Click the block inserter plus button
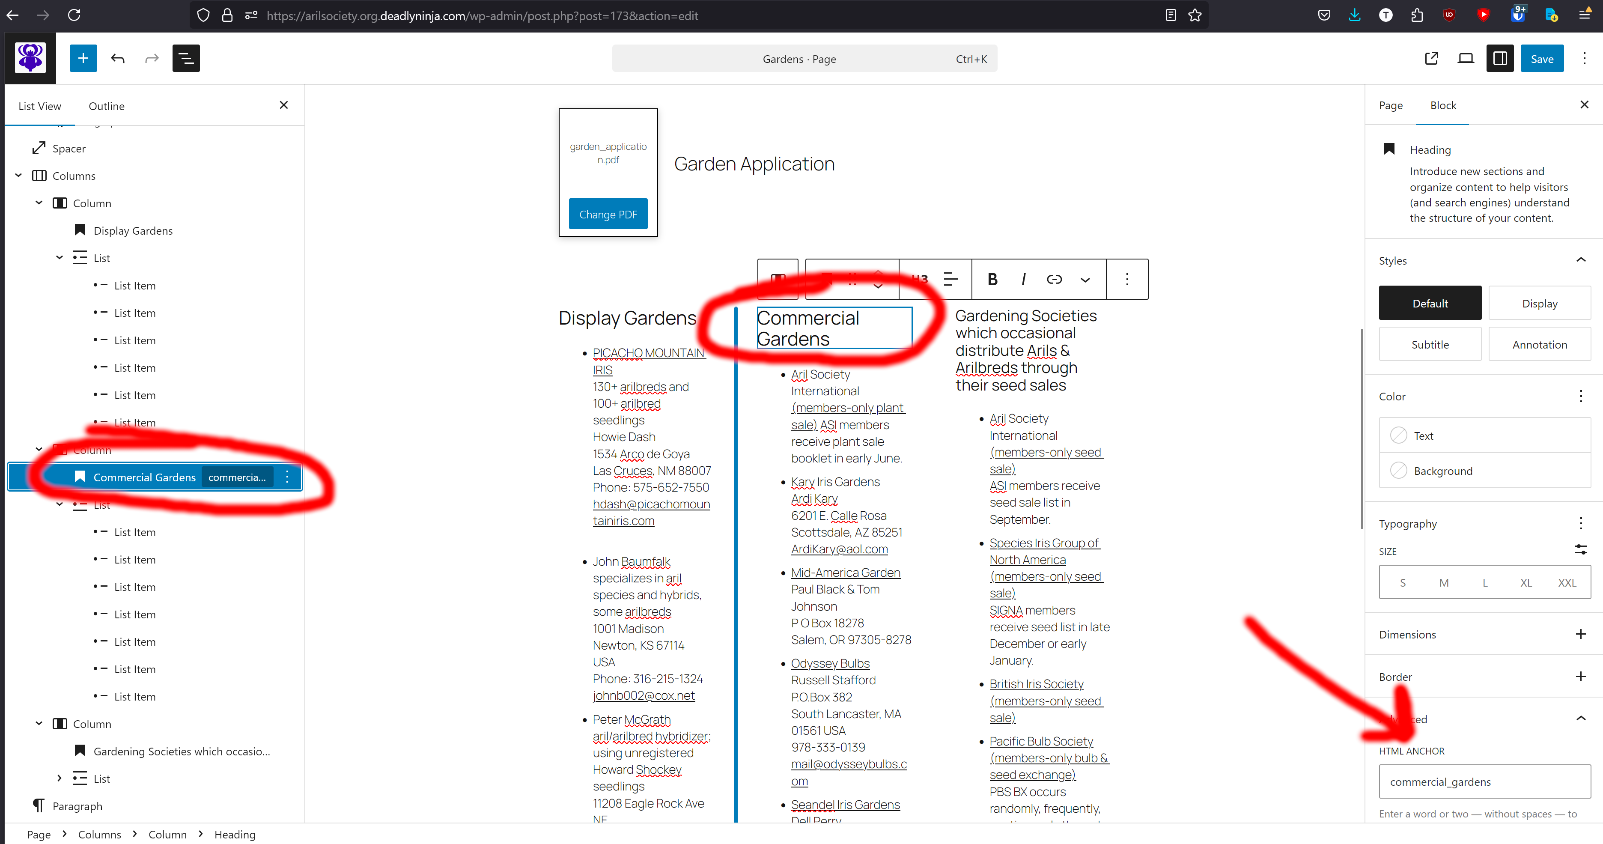1603x844 pixels. pyautogui.click(x=83, y=59)
